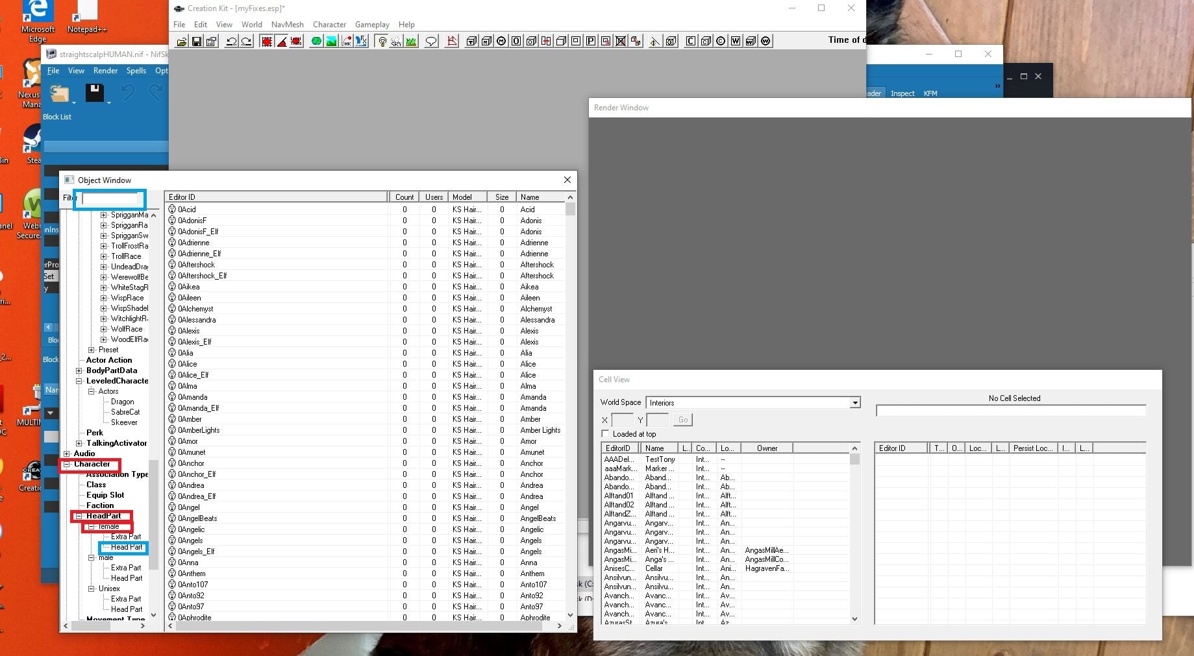Click NifSkope's load folder icon

point(60,93)
